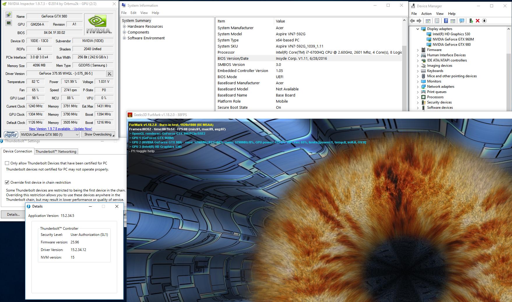Screen dimensions: 512x302
Task: Toggle the action pane icon in Device Manager
Action: (x=453, y=21)
